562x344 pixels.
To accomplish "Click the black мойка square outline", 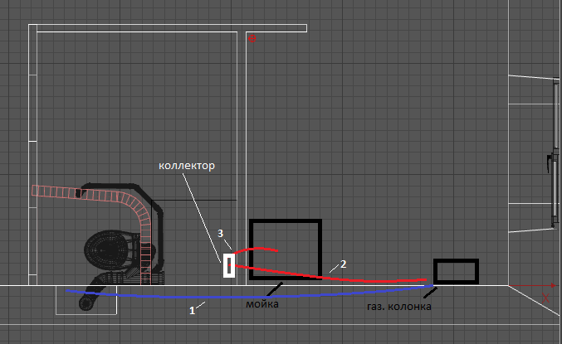I will coord(285,222).
